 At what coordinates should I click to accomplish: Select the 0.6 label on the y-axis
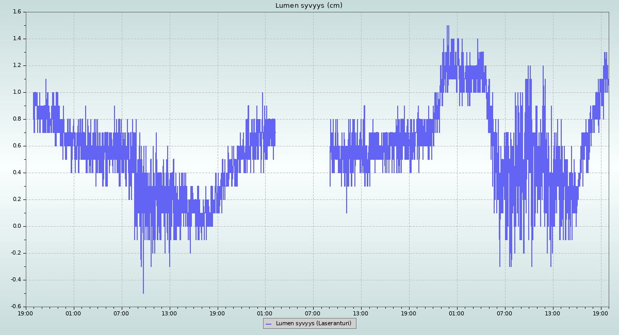(x=17, y=146)
